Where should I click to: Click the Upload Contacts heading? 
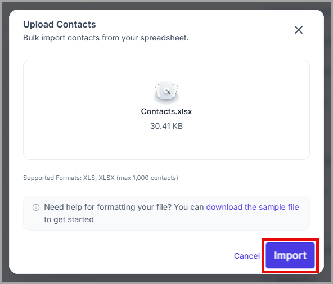[60, 24]
